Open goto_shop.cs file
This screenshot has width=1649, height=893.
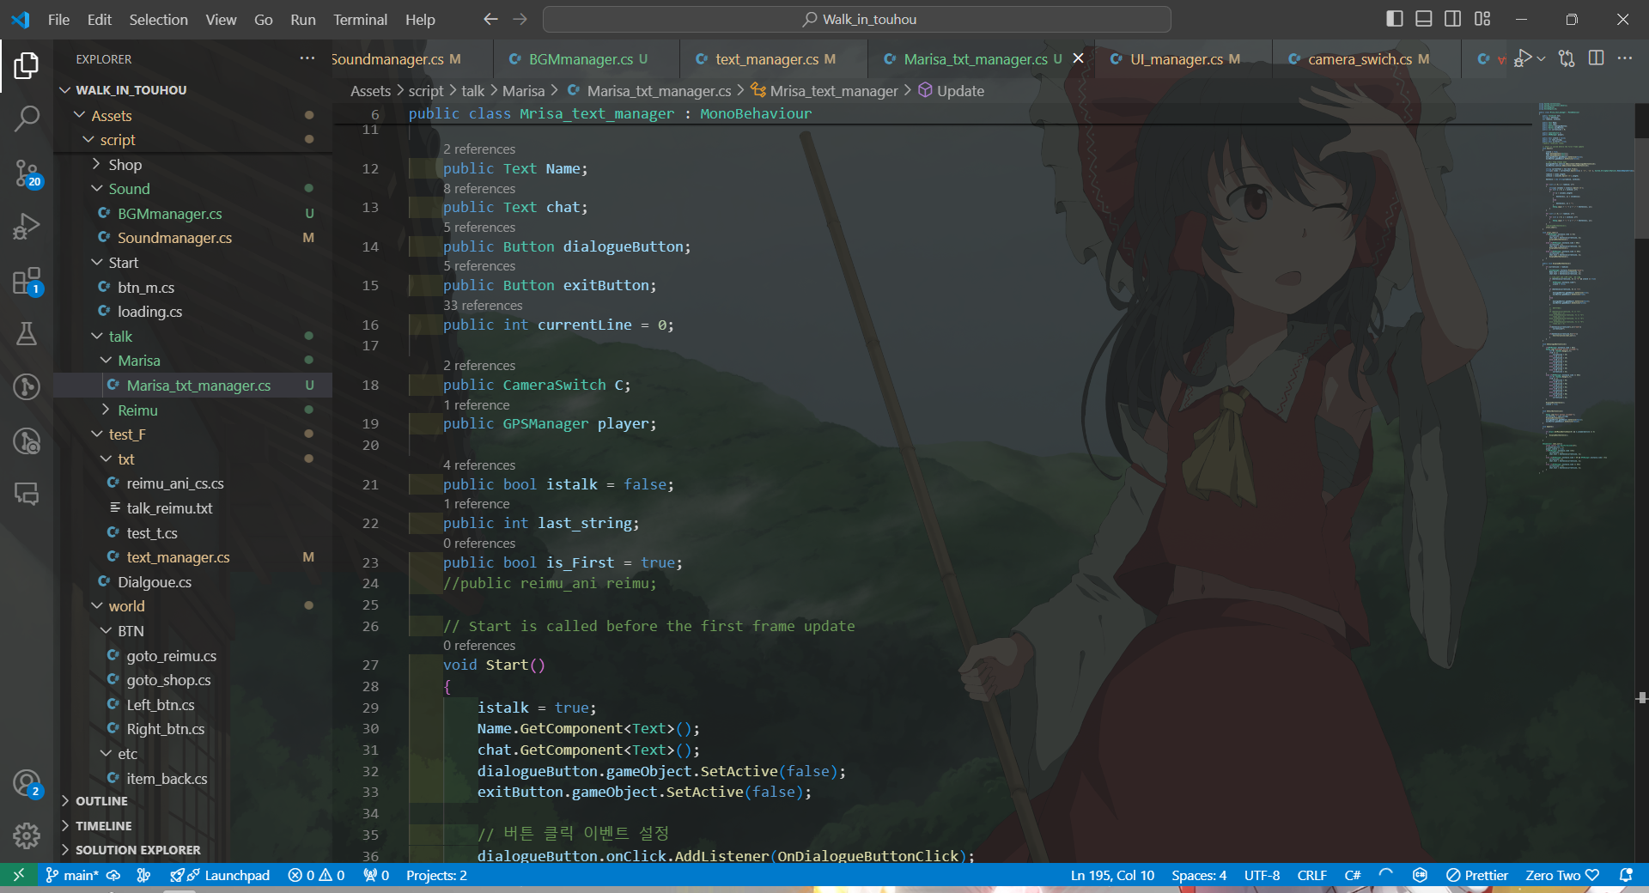click(x=192, y=679)
